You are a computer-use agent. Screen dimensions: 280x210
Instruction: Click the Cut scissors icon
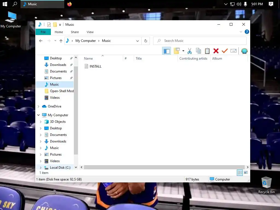coord(189,51)
